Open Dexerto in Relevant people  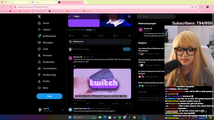point(147,29)
